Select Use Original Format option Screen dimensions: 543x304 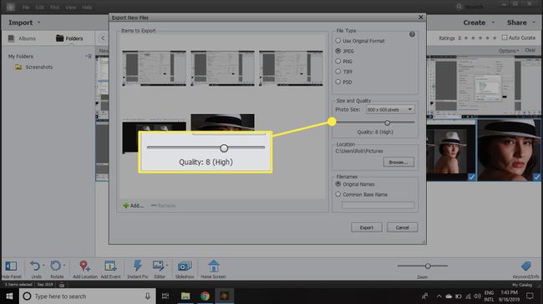[x=338, y=41]
